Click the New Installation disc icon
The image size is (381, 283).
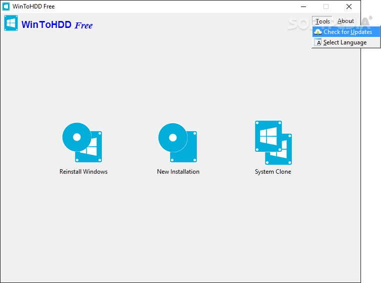177,143
